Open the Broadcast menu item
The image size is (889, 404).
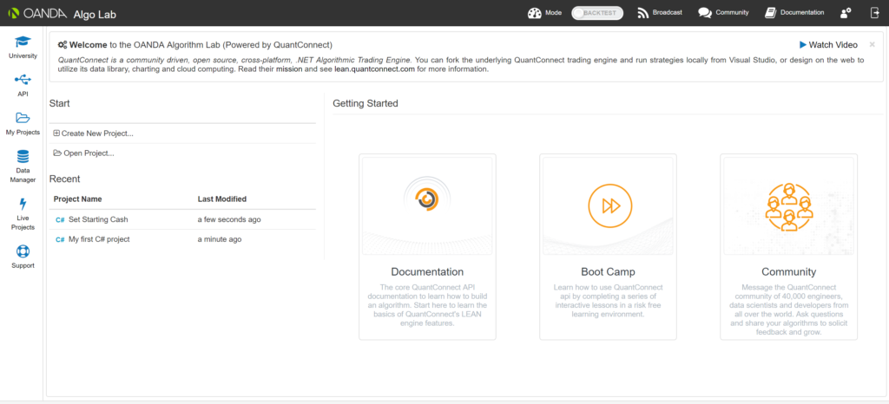tap(660, 13)
